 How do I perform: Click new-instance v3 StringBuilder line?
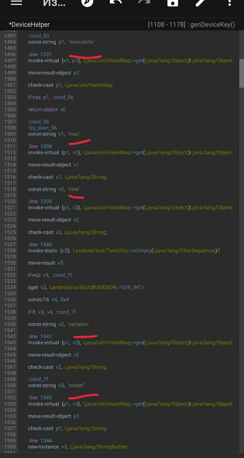(78, 447)
